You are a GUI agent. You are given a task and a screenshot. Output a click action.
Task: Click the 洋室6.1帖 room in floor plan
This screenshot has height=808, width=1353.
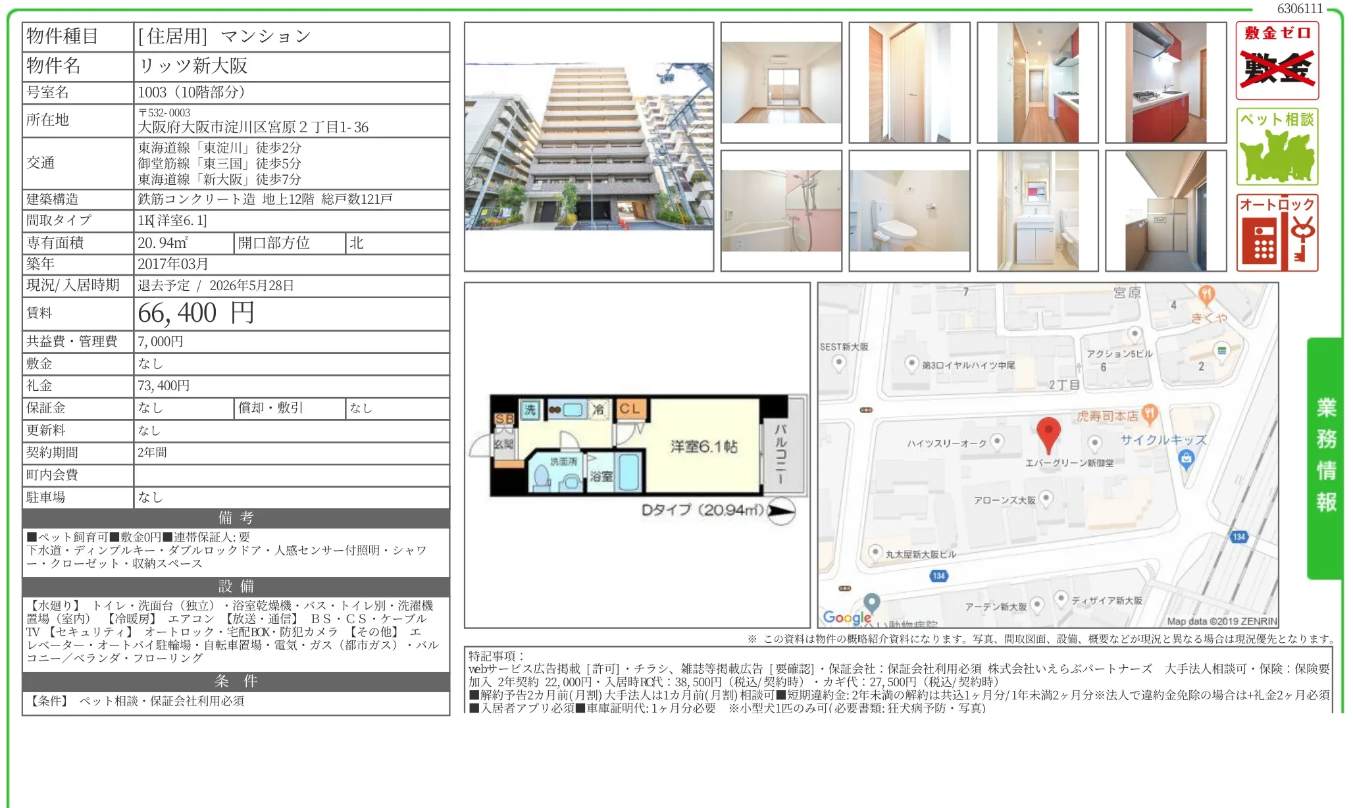[703, 447]
